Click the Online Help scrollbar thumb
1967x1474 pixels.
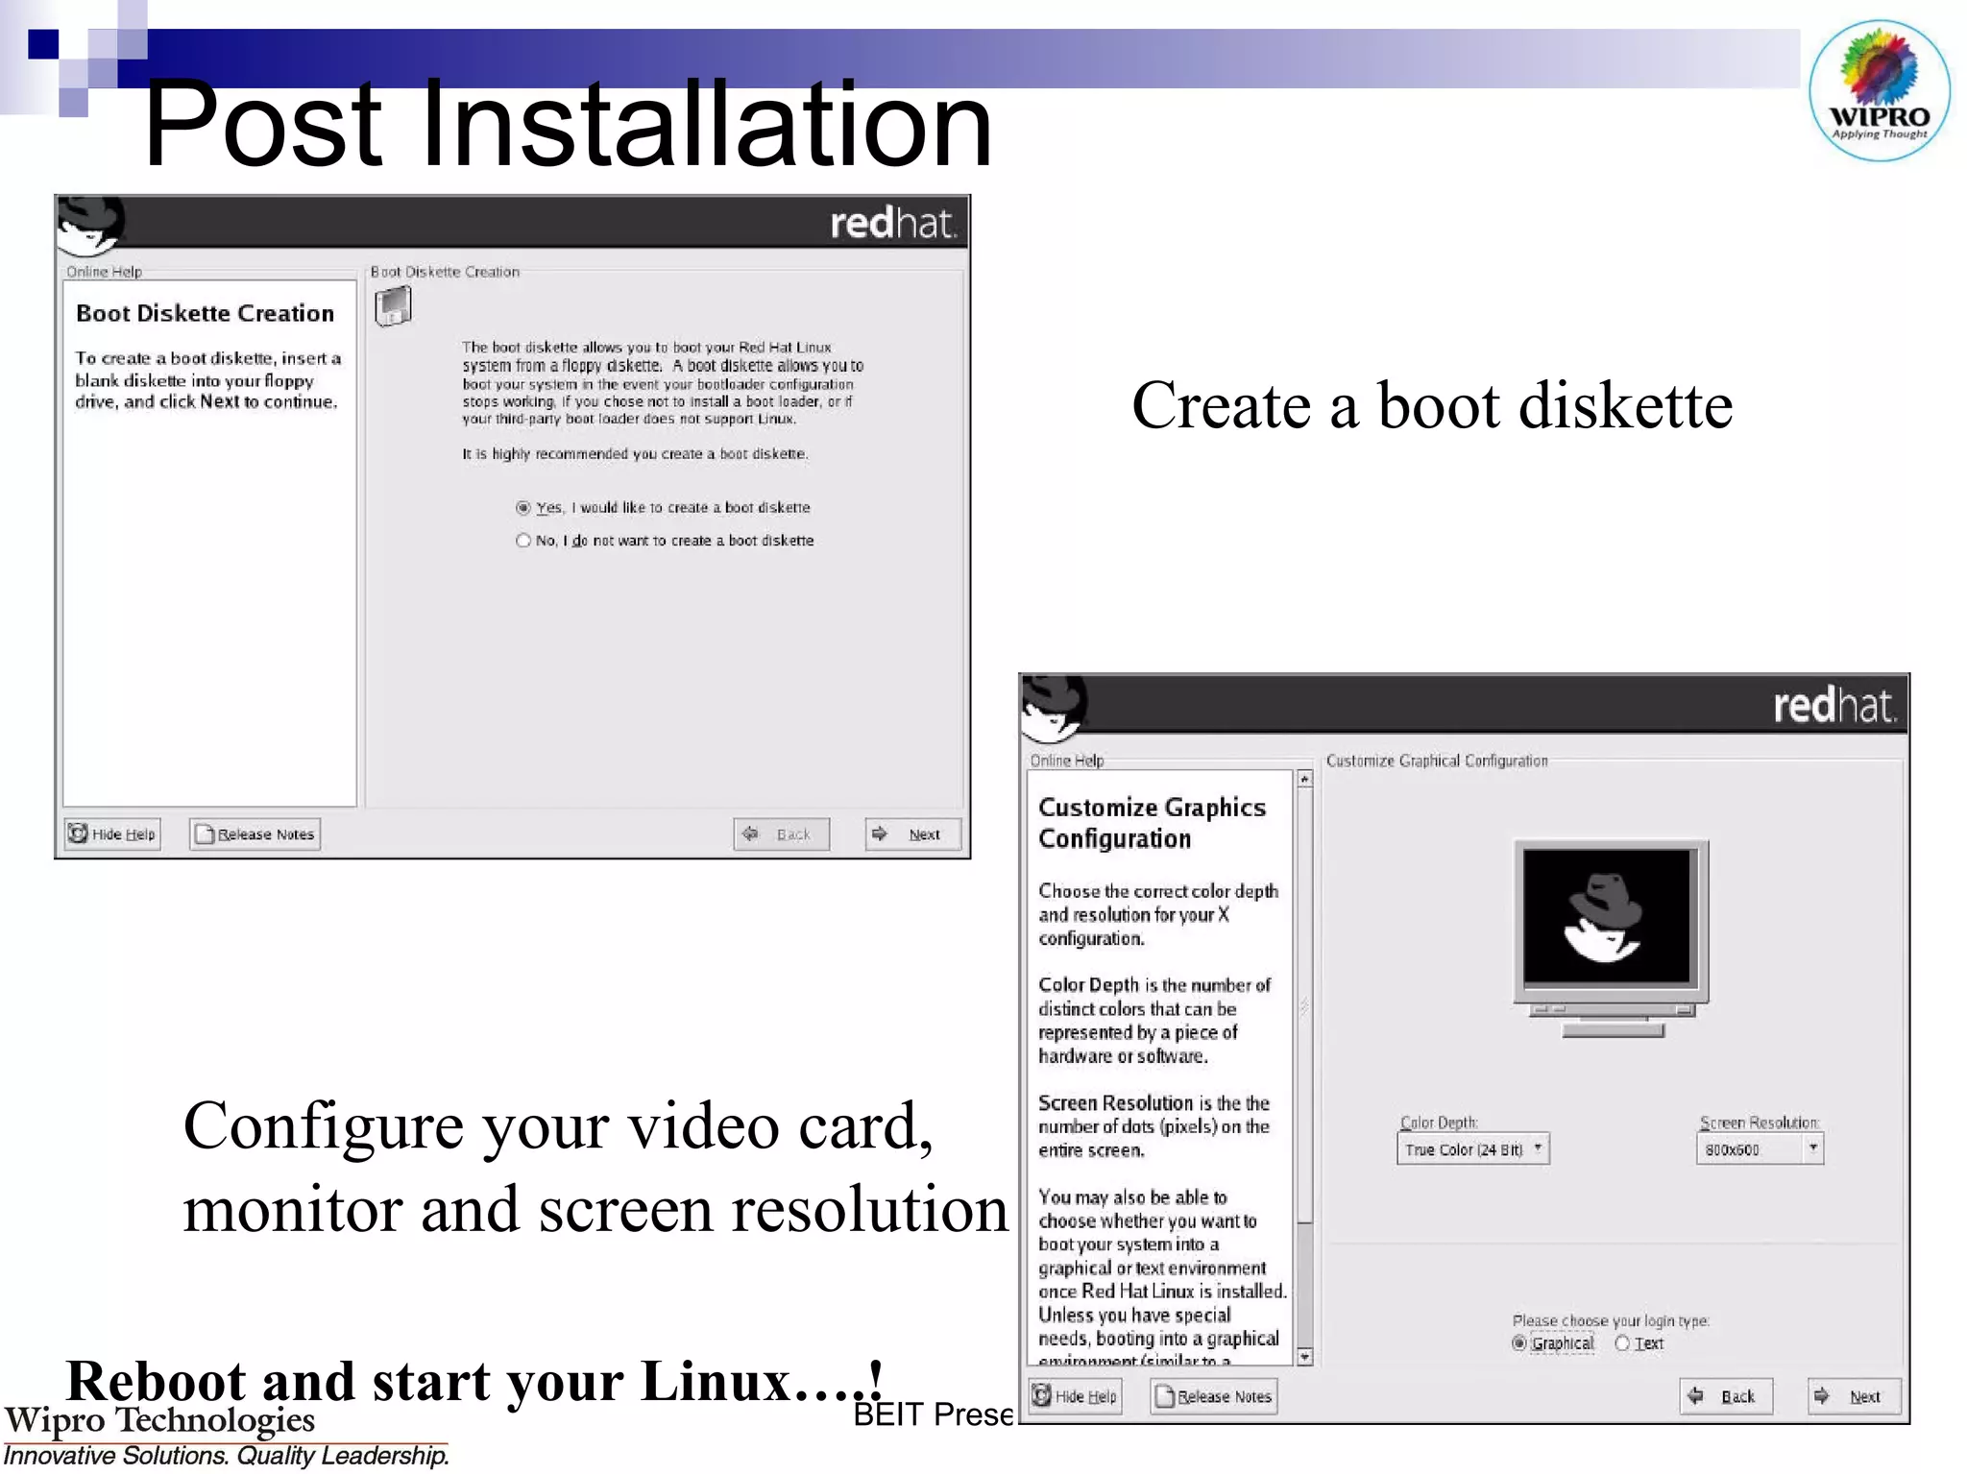1304,1005
